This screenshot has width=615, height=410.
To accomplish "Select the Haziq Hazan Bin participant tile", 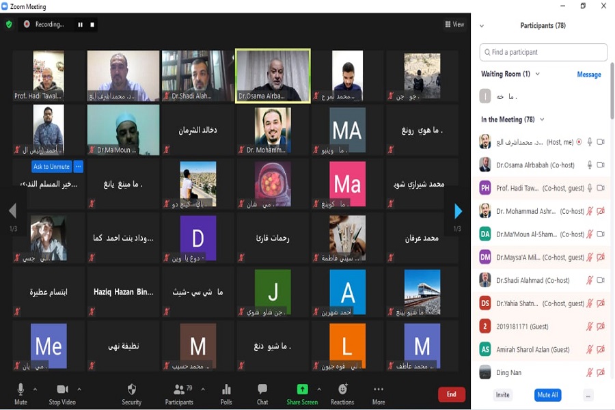I will (x=124, y=292).
